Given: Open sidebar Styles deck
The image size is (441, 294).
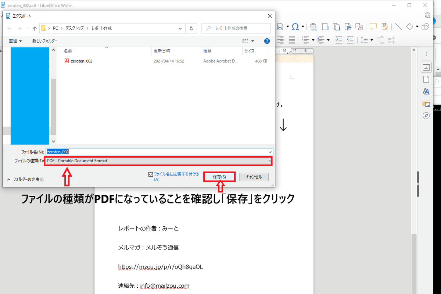Looking at the screenshot, I should (x=426, y=91).
